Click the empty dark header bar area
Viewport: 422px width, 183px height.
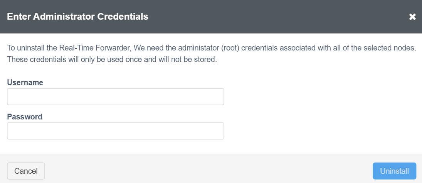(270, 17)
